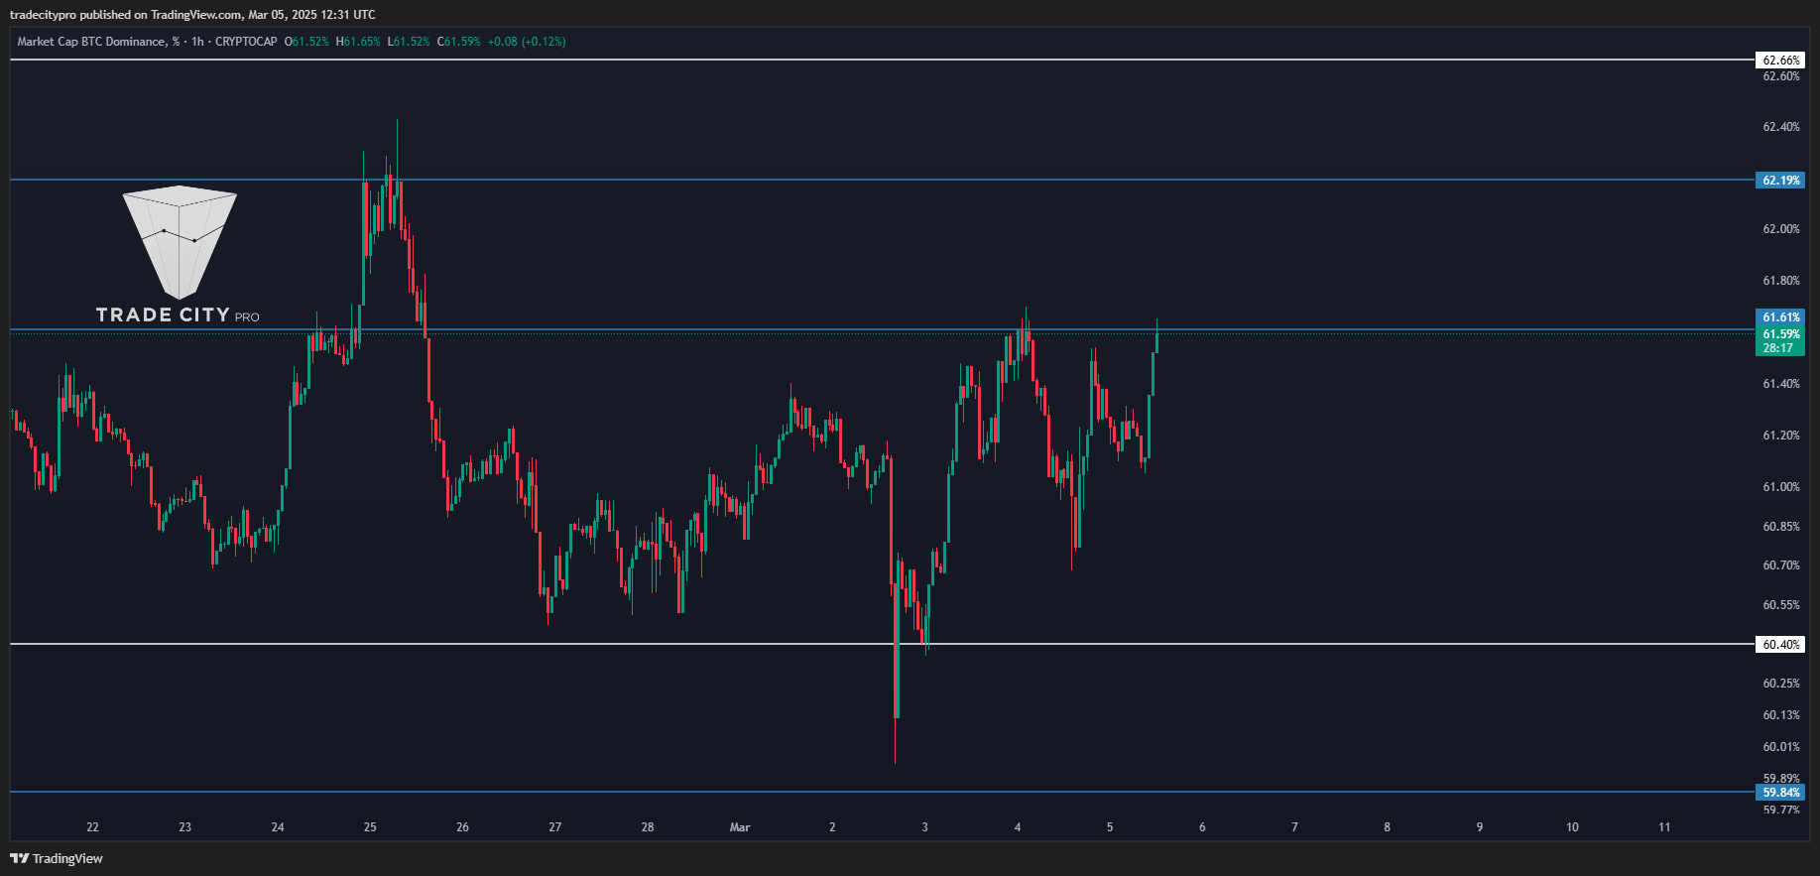
Task: Select the 'Market Cap BTC Dominance, %' symbol title
Action: [x=98, y=42]
